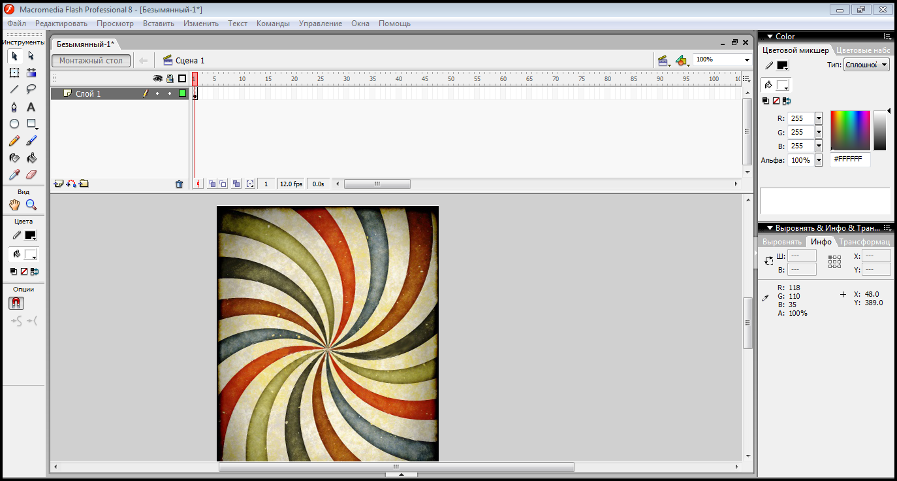The height and width of the screenshot is (481, 897).
Task: Select the Selection arrow tool
Action: click(x=14, y=56)
